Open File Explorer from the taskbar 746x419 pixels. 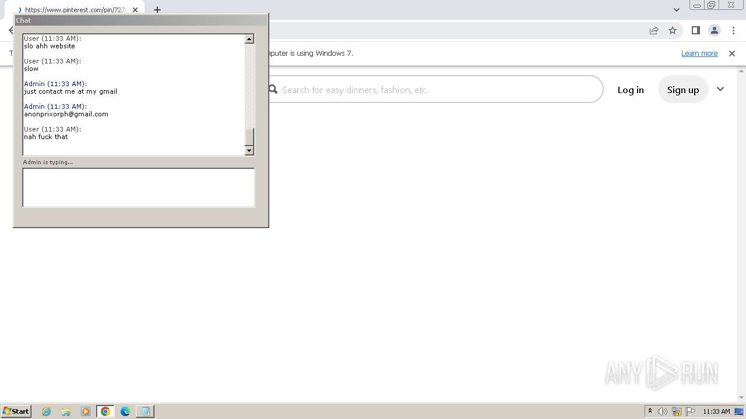[x=66, y=411]
